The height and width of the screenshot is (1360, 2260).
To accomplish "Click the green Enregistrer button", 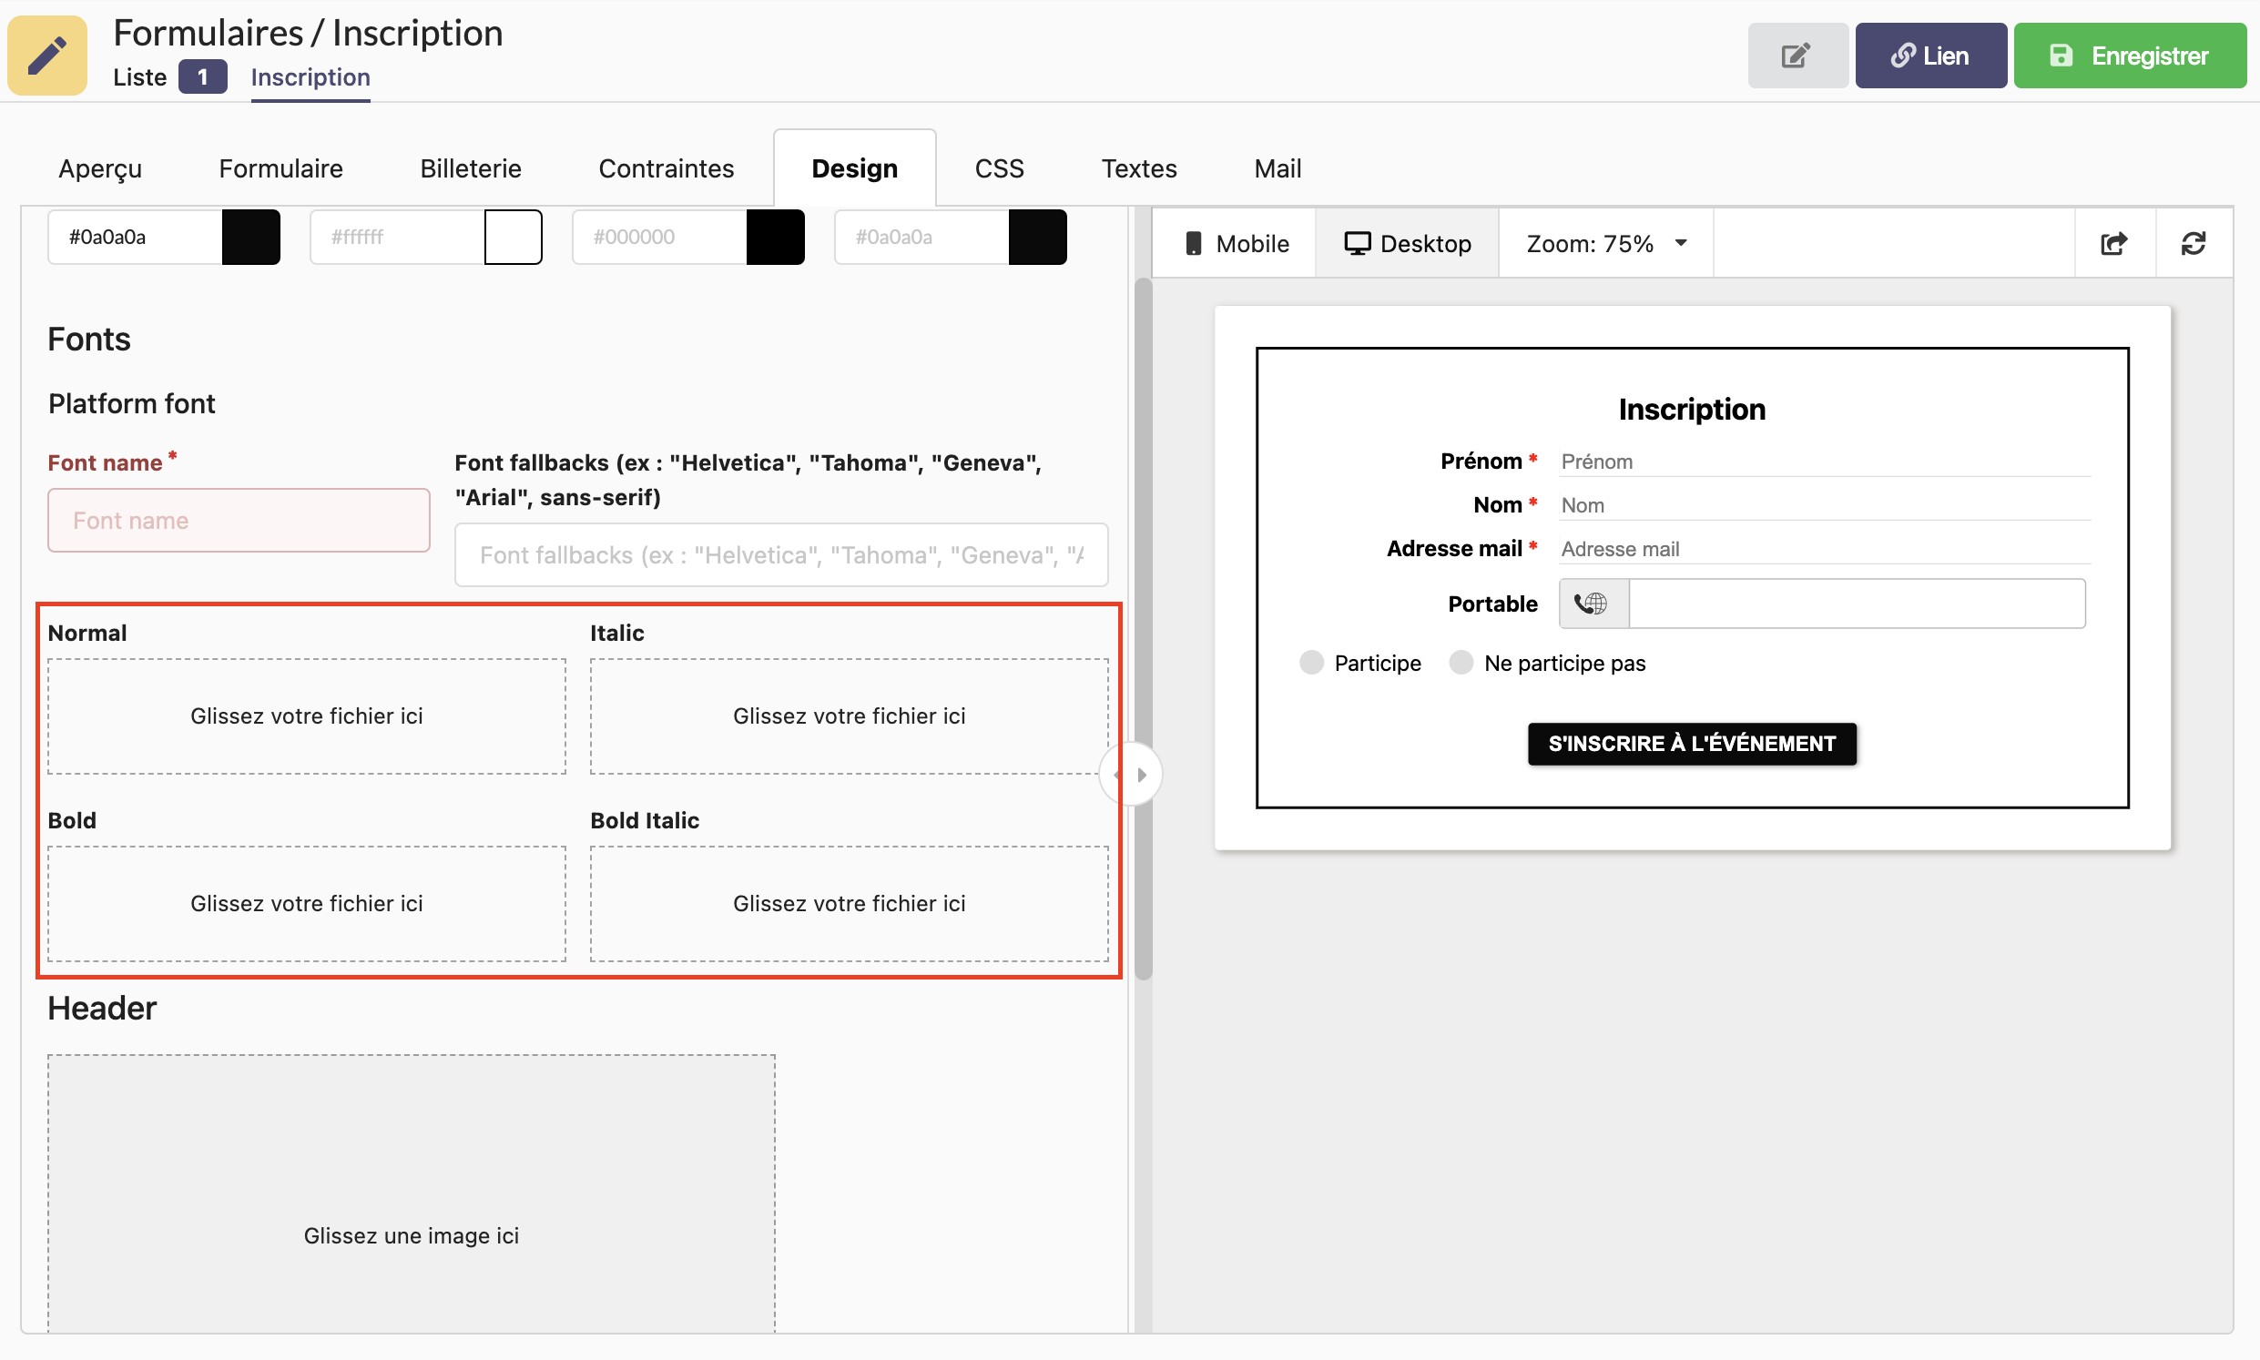I will [x=2129, y=56].
